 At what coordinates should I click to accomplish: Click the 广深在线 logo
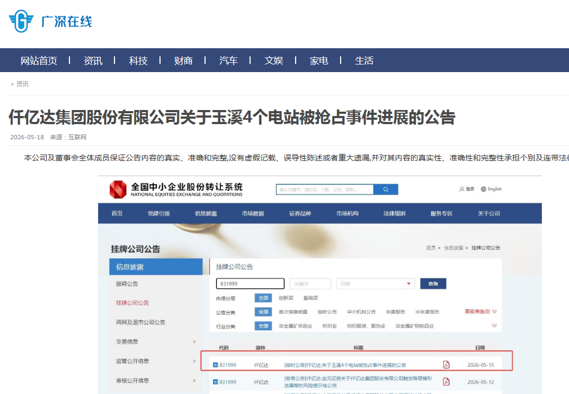[50, 21]
